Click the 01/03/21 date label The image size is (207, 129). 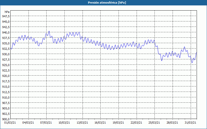click(10, 123)
